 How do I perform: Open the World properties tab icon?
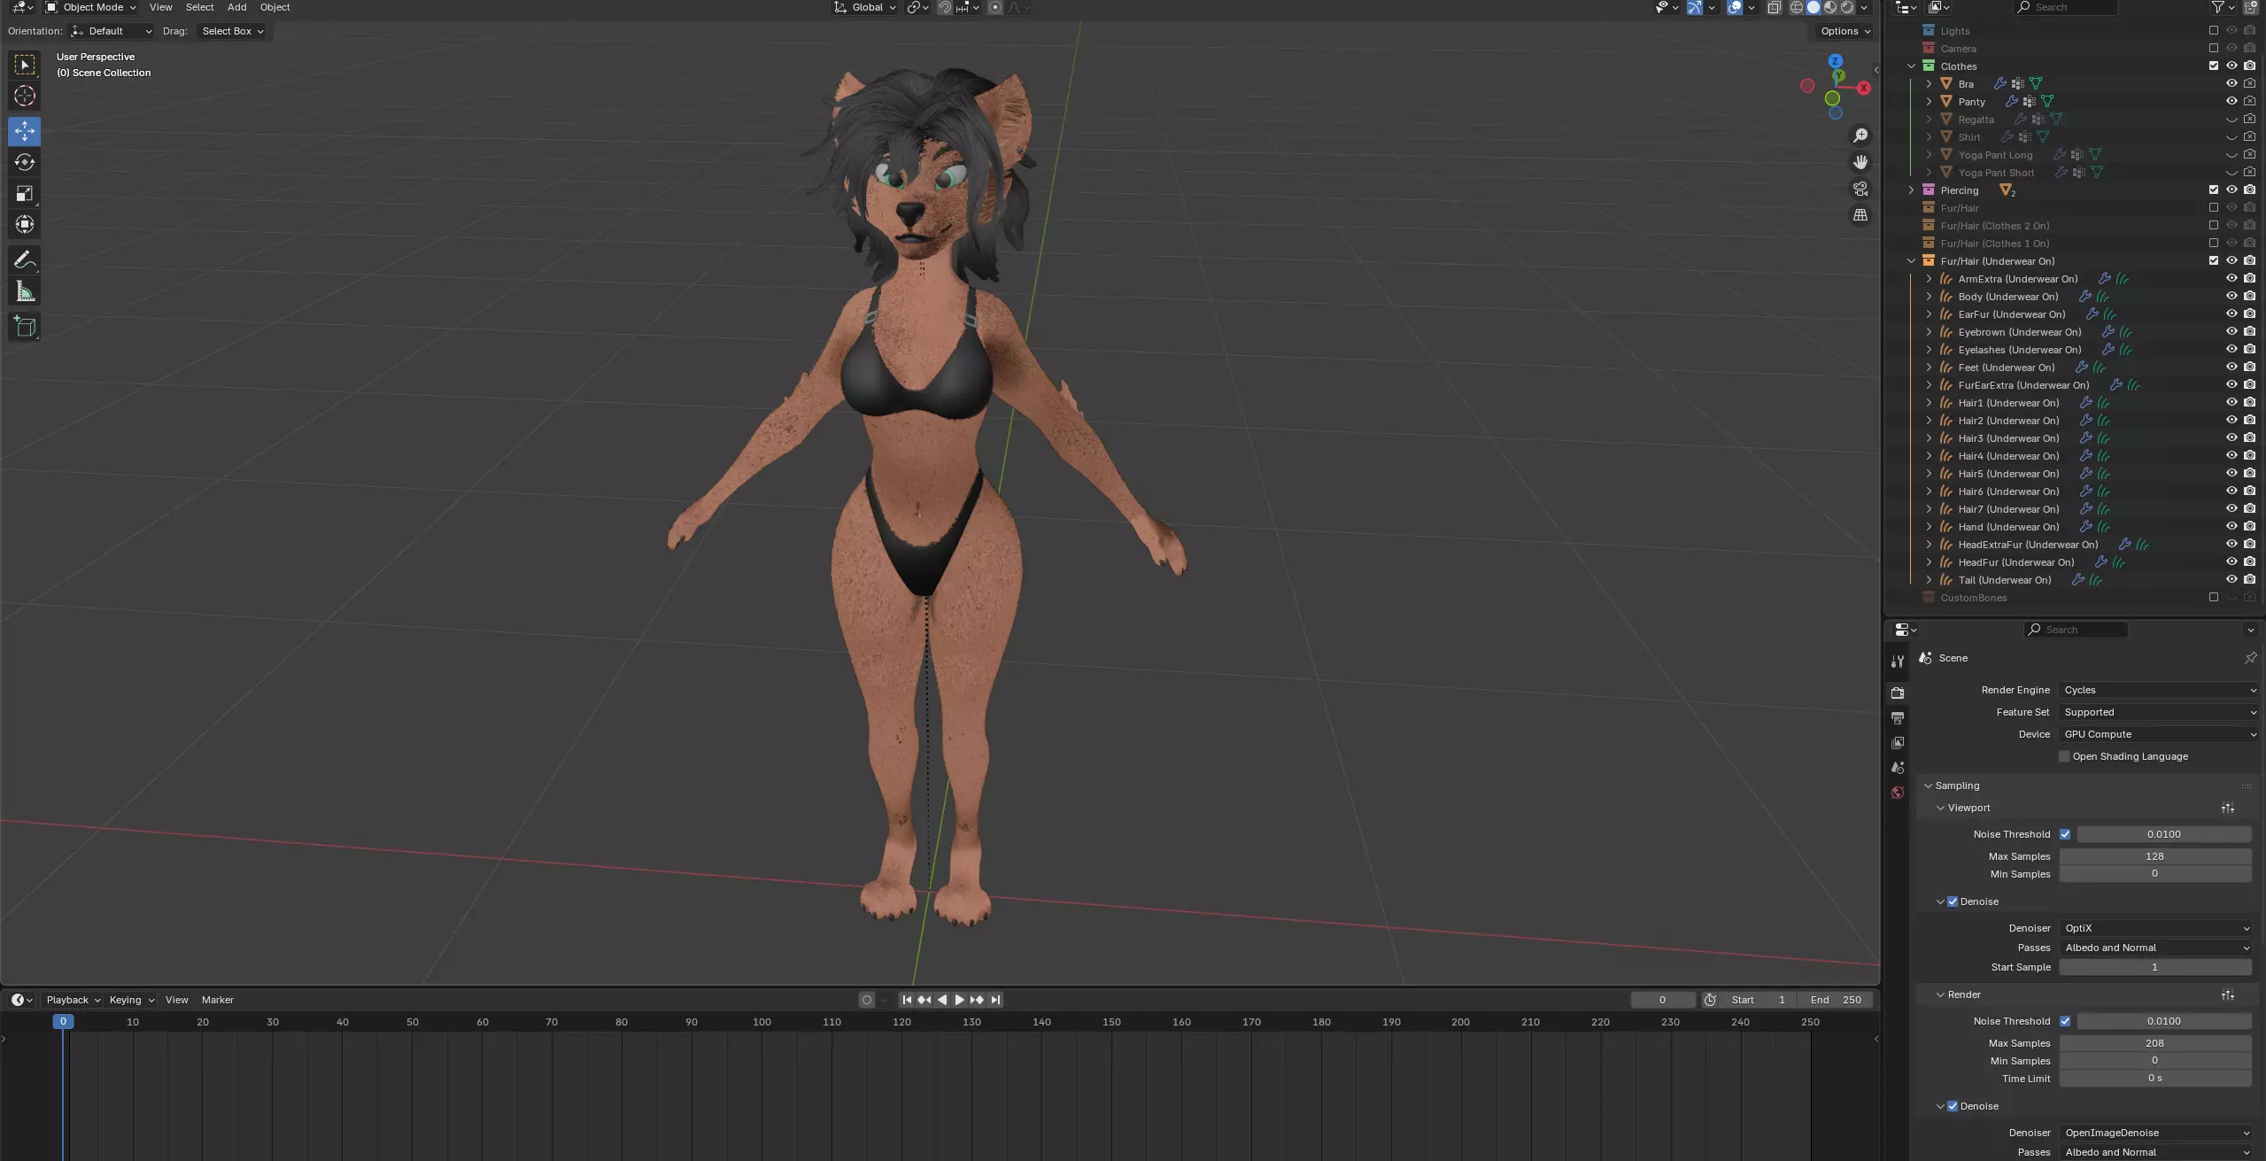click(1898, 793)
